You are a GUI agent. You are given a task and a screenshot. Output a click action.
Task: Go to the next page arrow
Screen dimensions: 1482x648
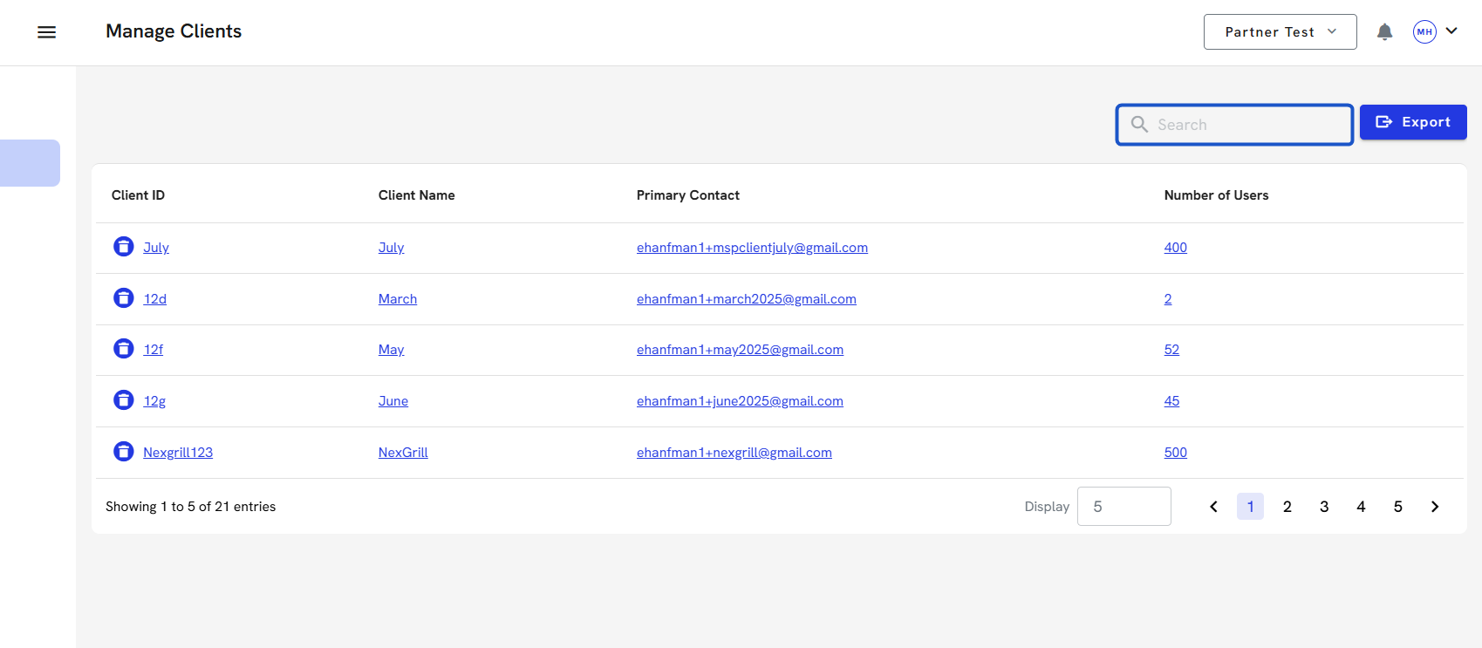(1435, 507)
